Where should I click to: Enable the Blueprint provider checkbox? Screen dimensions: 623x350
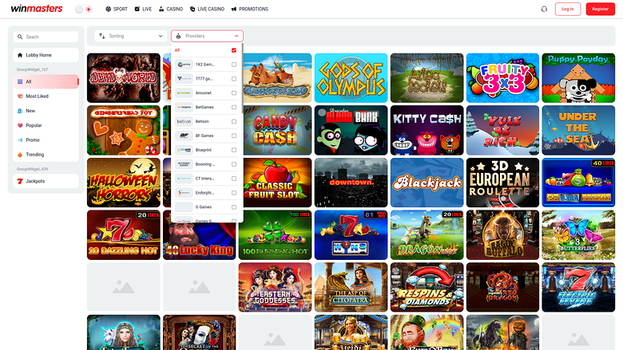pyautogui.click(x=233, y=150)
